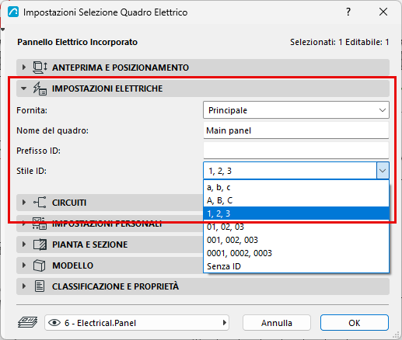Click the Impostazioni Elettriche lightning icon
Viewport: 402px width, 340px height.
coord(40,88)
